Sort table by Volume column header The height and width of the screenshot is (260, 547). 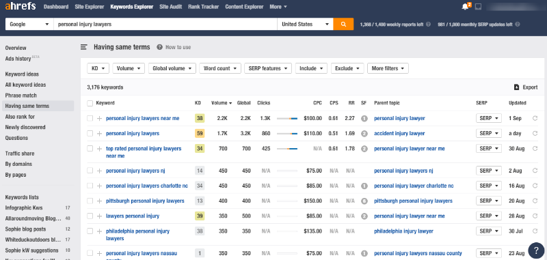pyautogui.click(x=222, y=103)
